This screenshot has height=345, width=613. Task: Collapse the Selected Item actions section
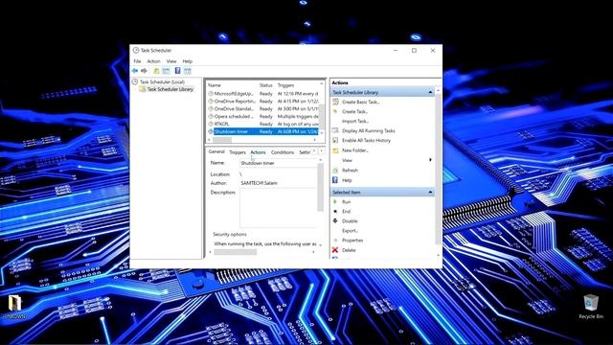pos(430,192)
